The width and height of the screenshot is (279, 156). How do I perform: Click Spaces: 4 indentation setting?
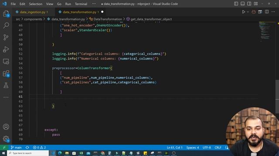pos(193,147)
